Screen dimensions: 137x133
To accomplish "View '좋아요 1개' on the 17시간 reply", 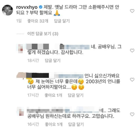I will coord(53,95).
